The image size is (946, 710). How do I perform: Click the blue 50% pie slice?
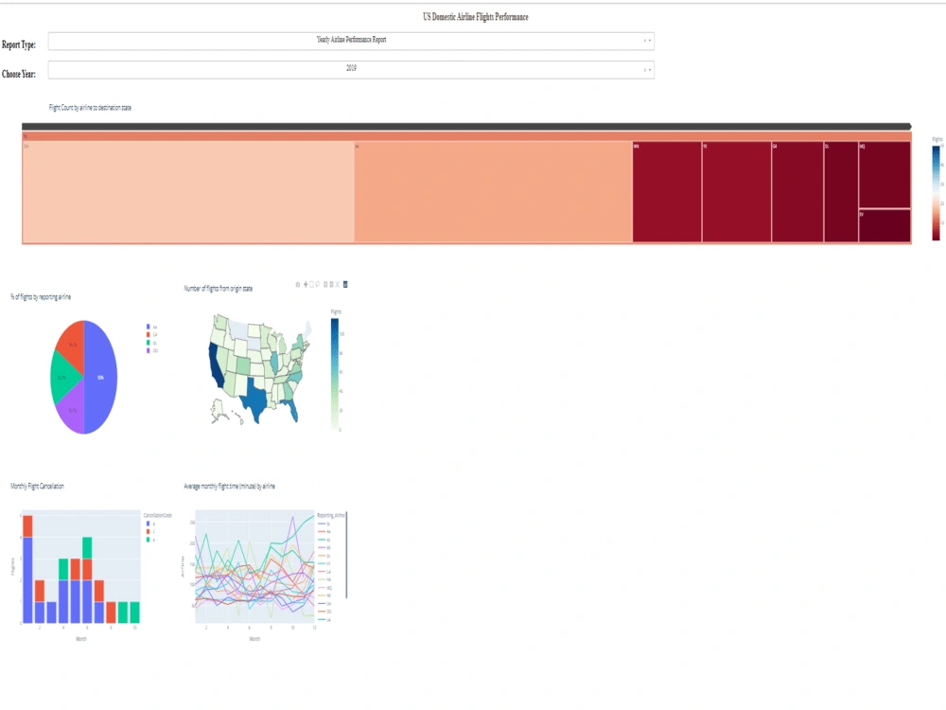click(100, 377)
